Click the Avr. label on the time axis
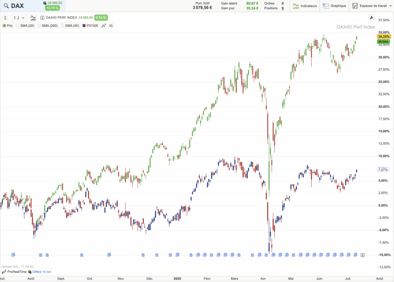Image resolution: width=394 pixels, height=282 pixels. tap(263, 279)
